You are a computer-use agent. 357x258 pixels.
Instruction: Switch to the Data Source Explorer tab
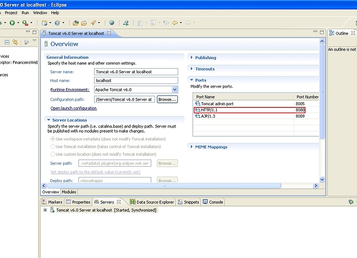152,202
